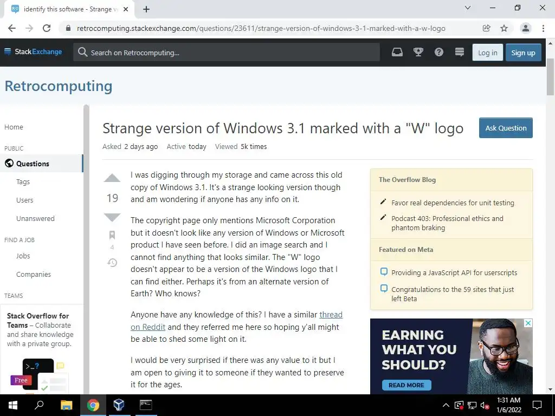Open a new browser tab
555x416 pixels.
pyautogui.click(x=146, y=9)
